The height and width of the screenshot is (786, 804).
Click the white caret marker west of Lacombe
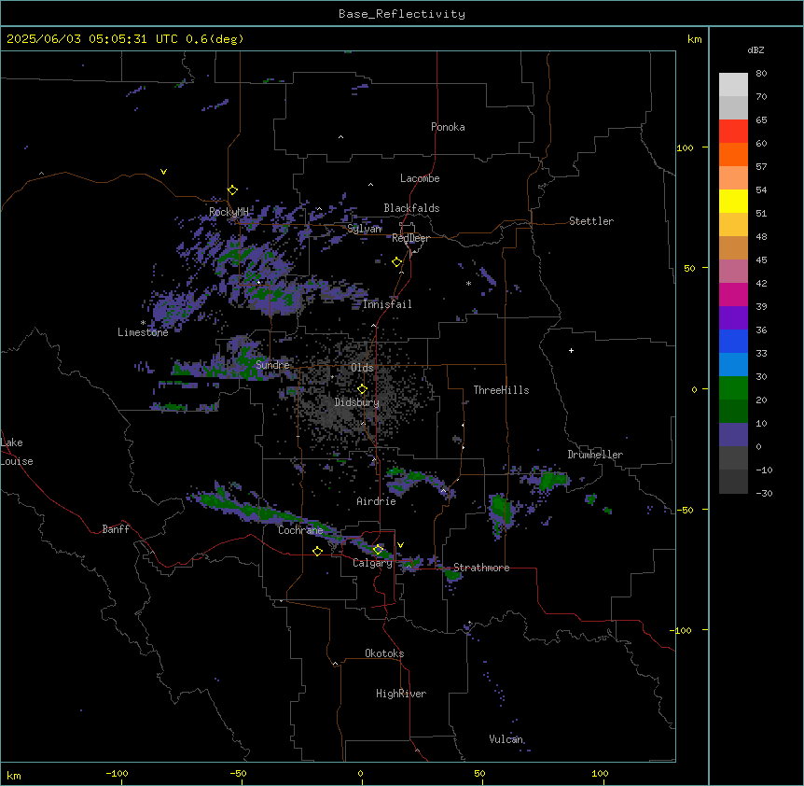(x=370, y=184)
